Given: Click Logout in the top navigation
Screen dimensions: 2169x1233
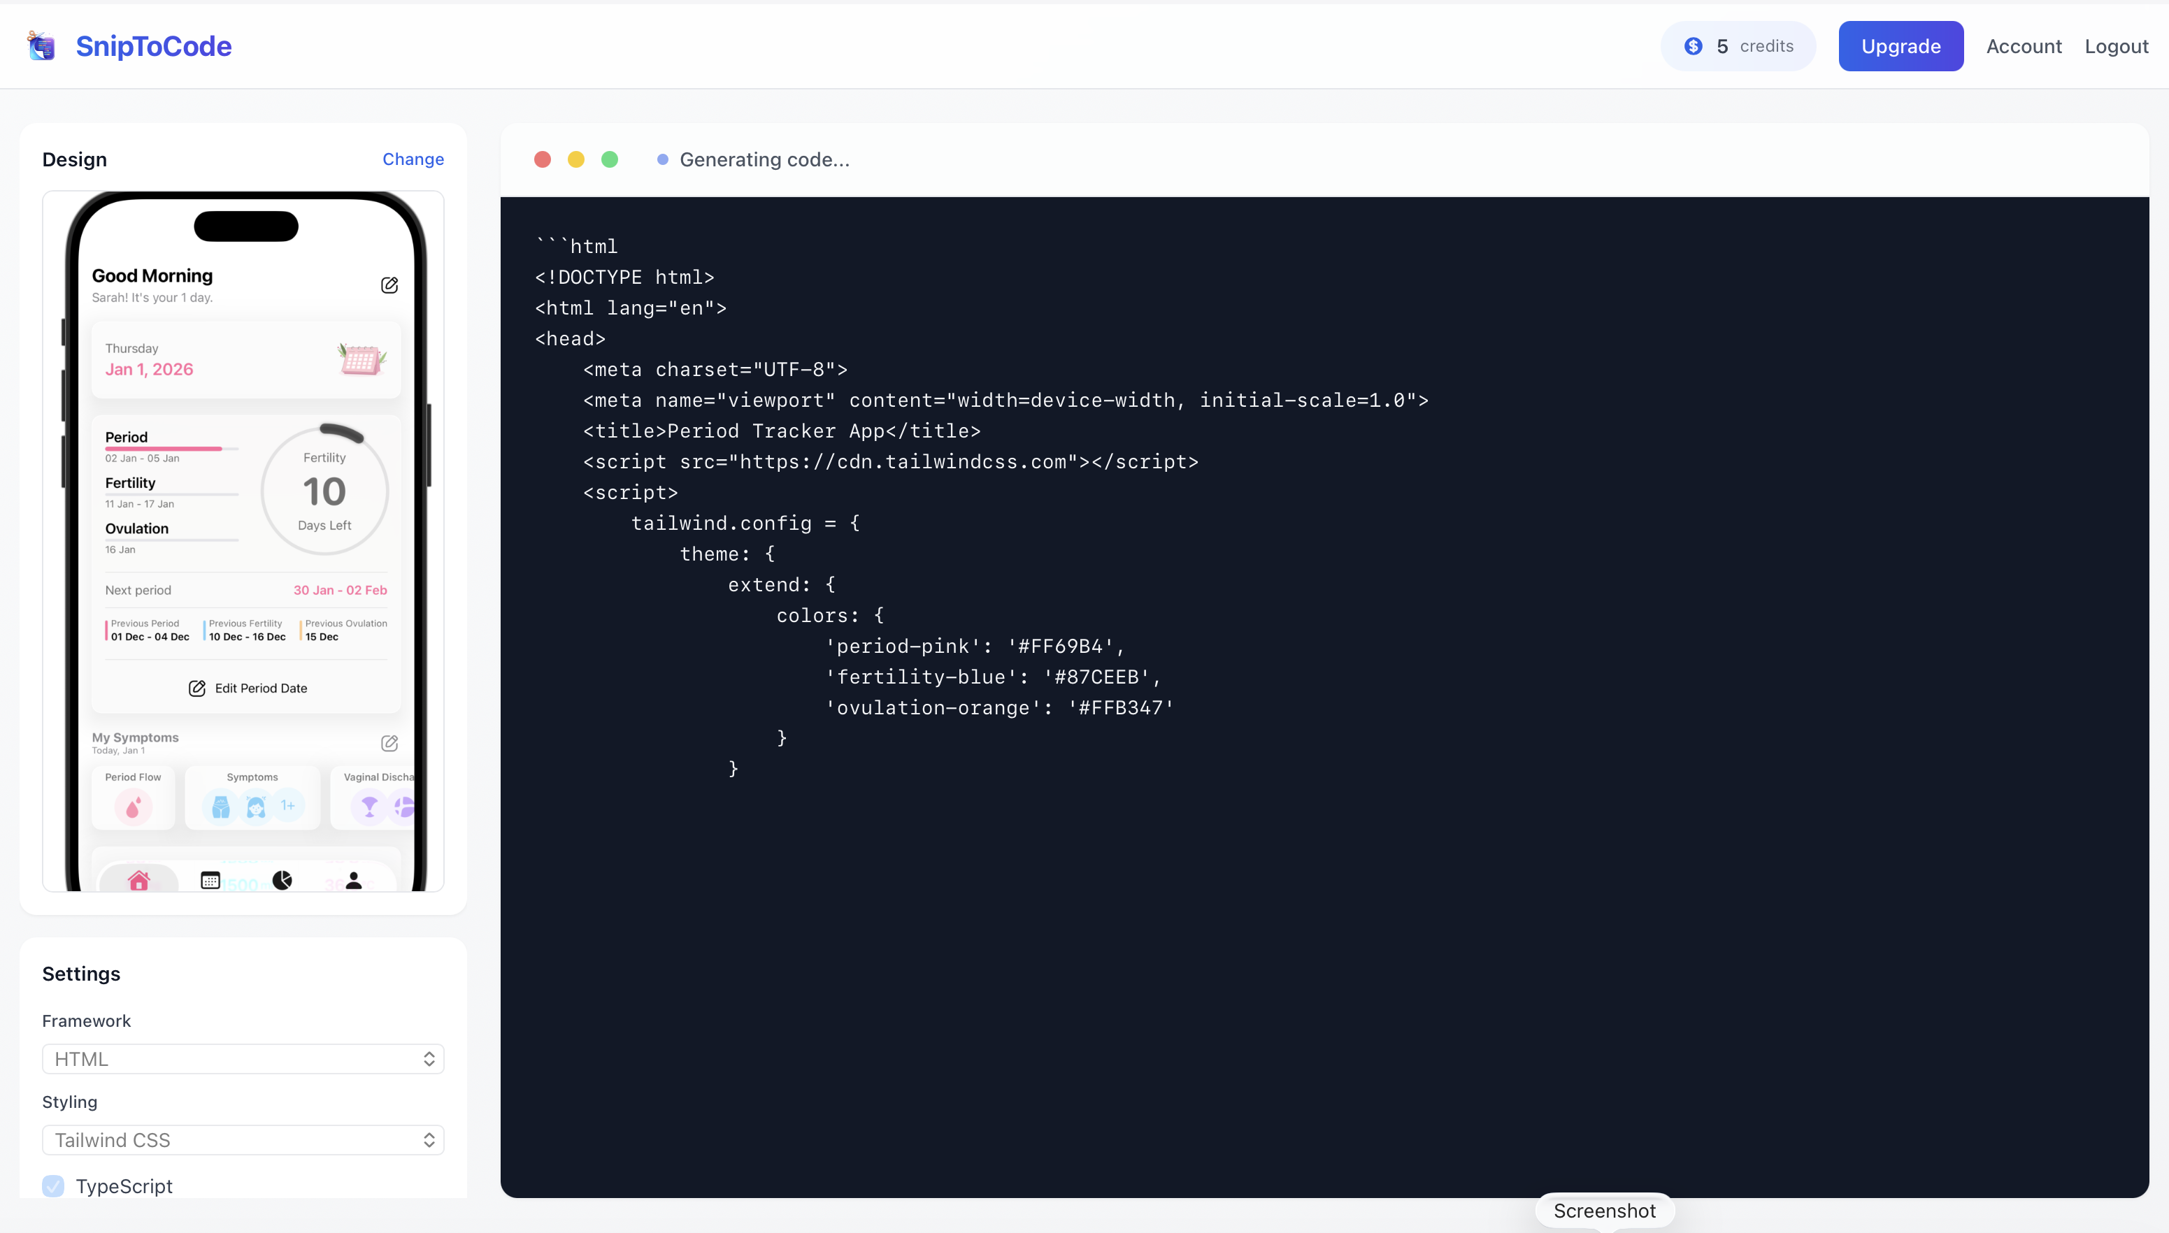Looking at the screenshot, I should pyautogui.click(x=2117, y=45).
